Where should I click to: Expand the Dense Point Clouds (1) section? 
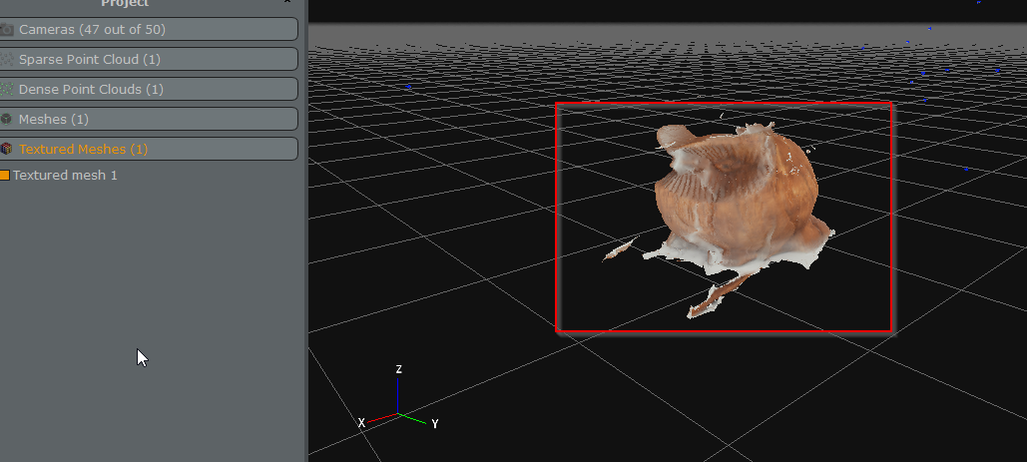click(x=150, y=89)
